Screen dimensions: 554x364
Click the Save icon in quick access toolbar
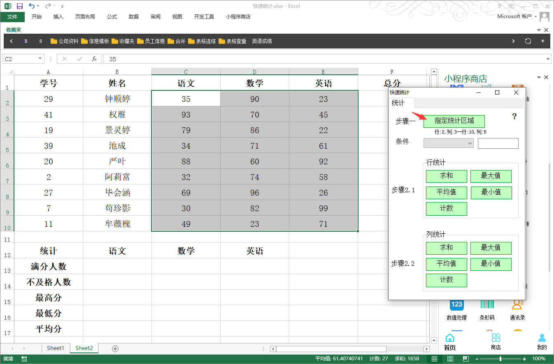click(x=19, y=6)
